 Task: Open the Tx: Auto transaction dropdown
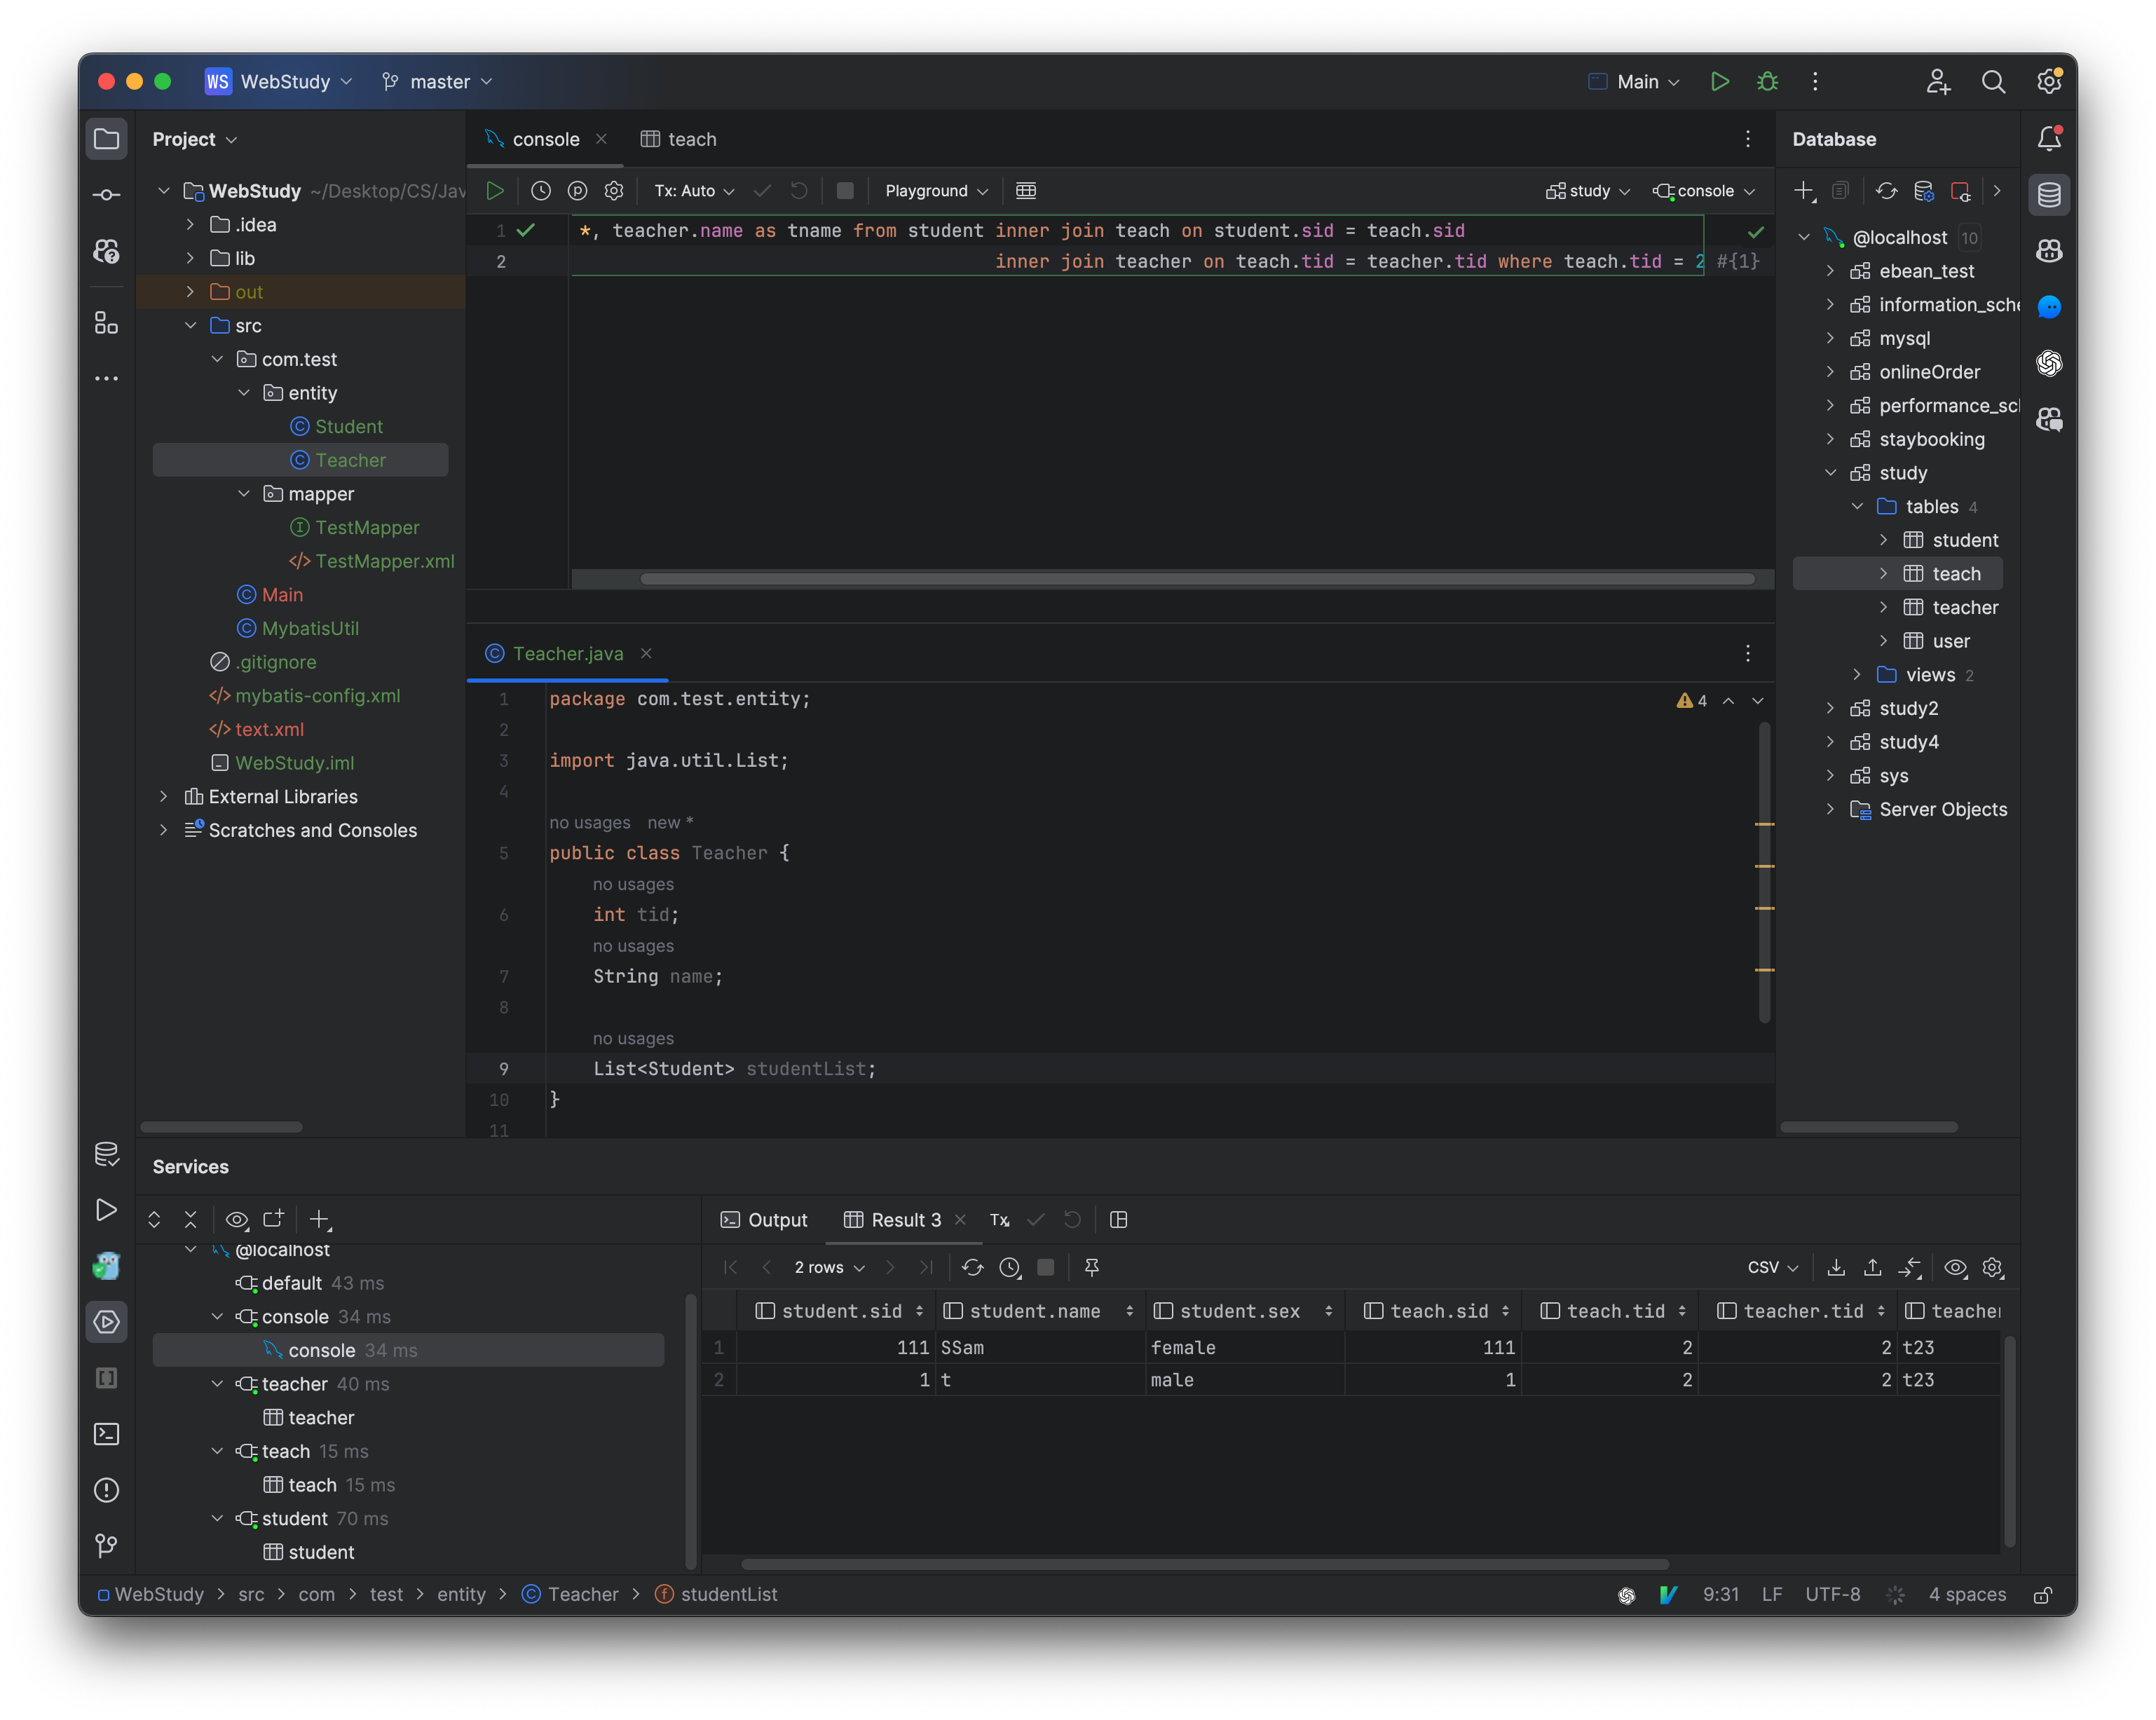tap(694, 190)
